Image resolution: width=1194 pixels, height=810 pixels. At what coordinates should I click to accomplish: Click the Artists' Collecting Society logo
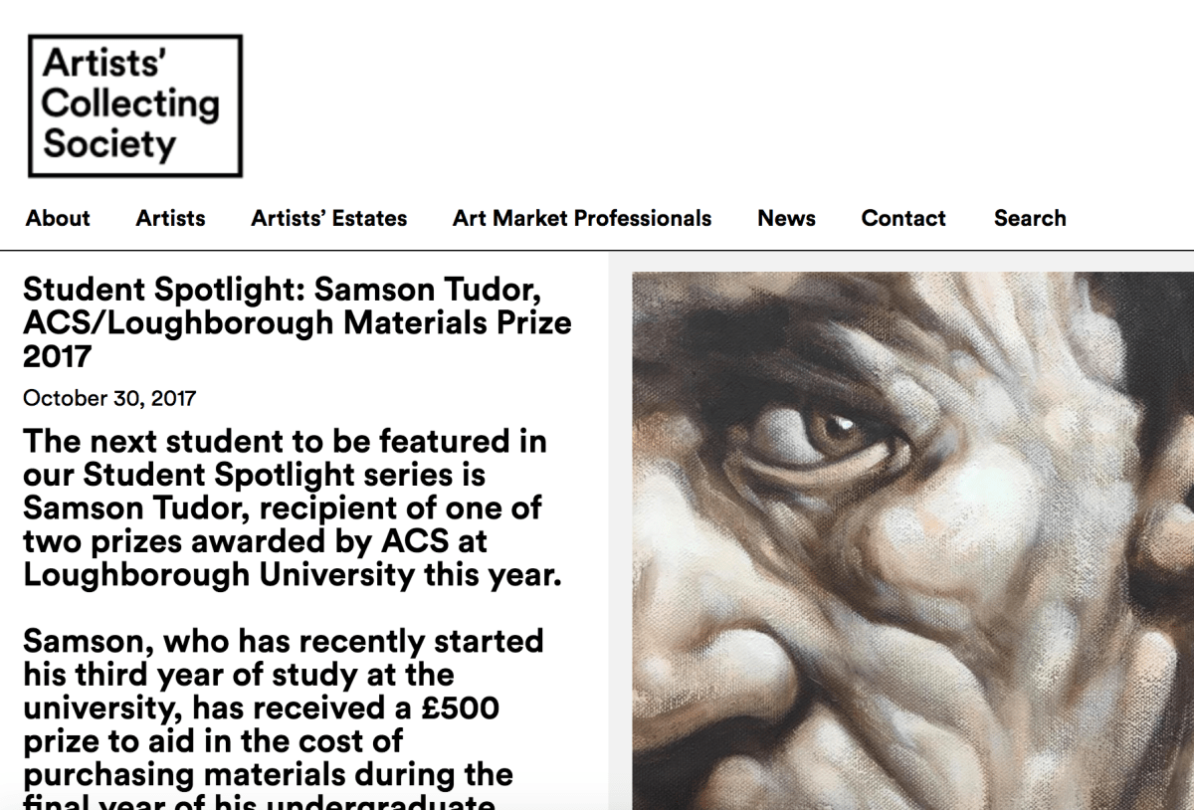click(134, 102)
